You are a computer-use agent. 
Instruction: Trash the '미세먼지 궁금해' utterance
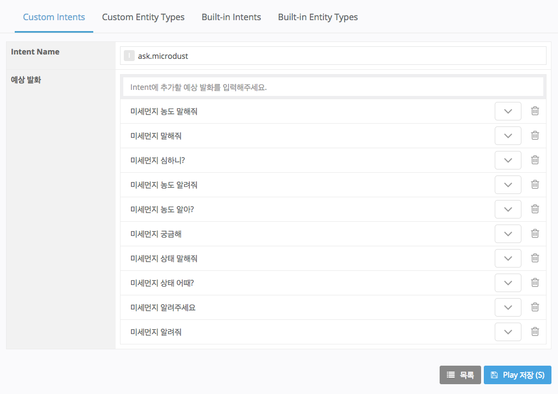pyautogui.click(x=535, y=233)
